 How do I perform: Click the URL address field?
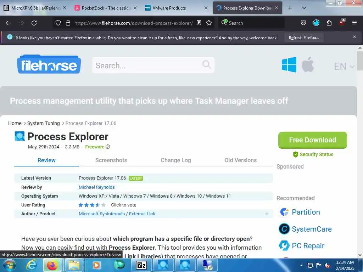[x=133, y=23]
